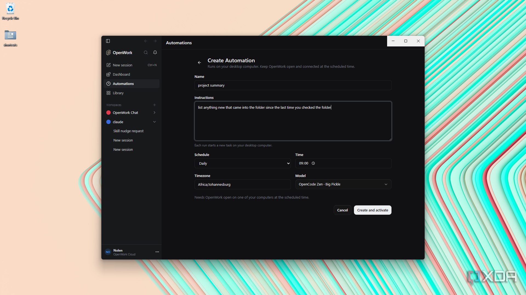Screen dimensions: 526x295
Task: Open the Model OpenCode Zen dropdown
Action: pyautogui.click(x=343, y=184)
